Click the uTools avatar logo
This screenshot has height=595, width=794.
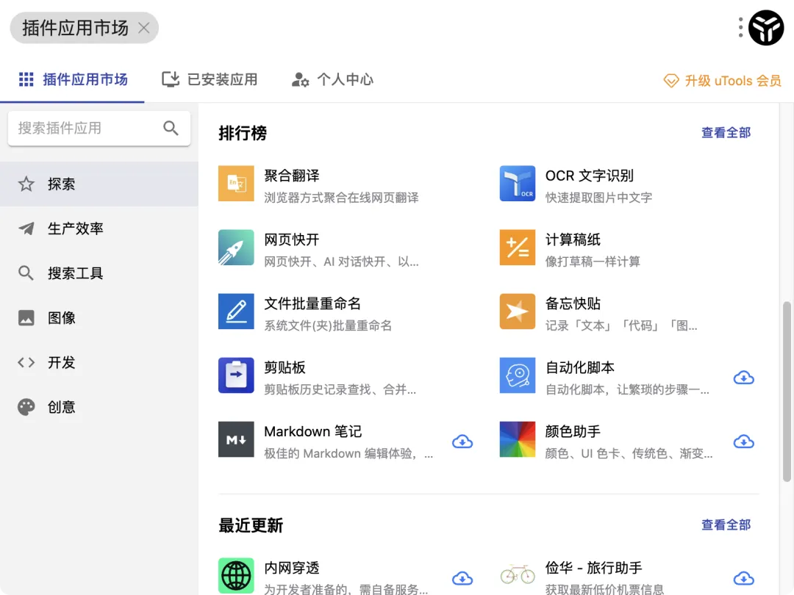coord(766,28)
